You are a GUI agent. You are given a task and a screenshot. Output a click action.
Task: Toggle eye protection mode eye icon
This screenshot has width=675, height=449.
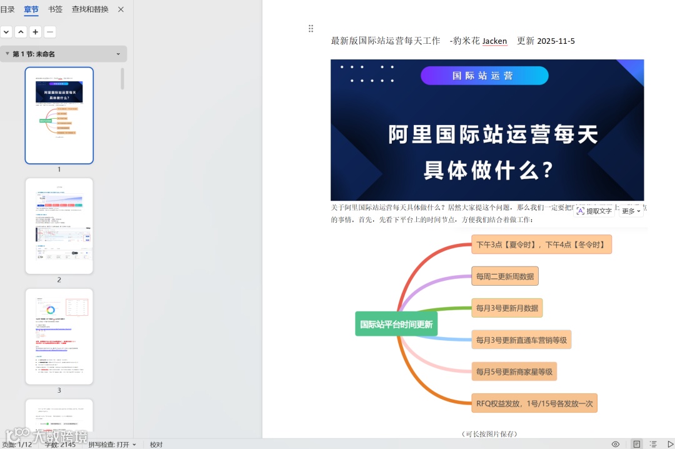(616, 444)
